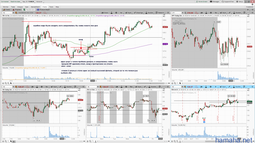The width and height of the screenshot is (255, 143).
Task: Zoom out using magnifier minus below main chart
Action: [x=8, y=83]
